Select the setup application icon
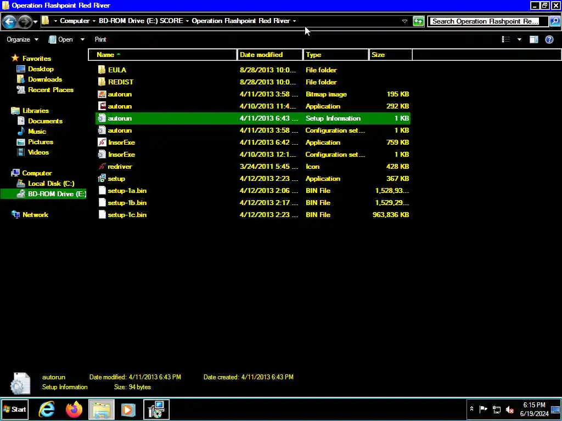The height and width of the screenshot is (421, 562). tap(102, 179)
